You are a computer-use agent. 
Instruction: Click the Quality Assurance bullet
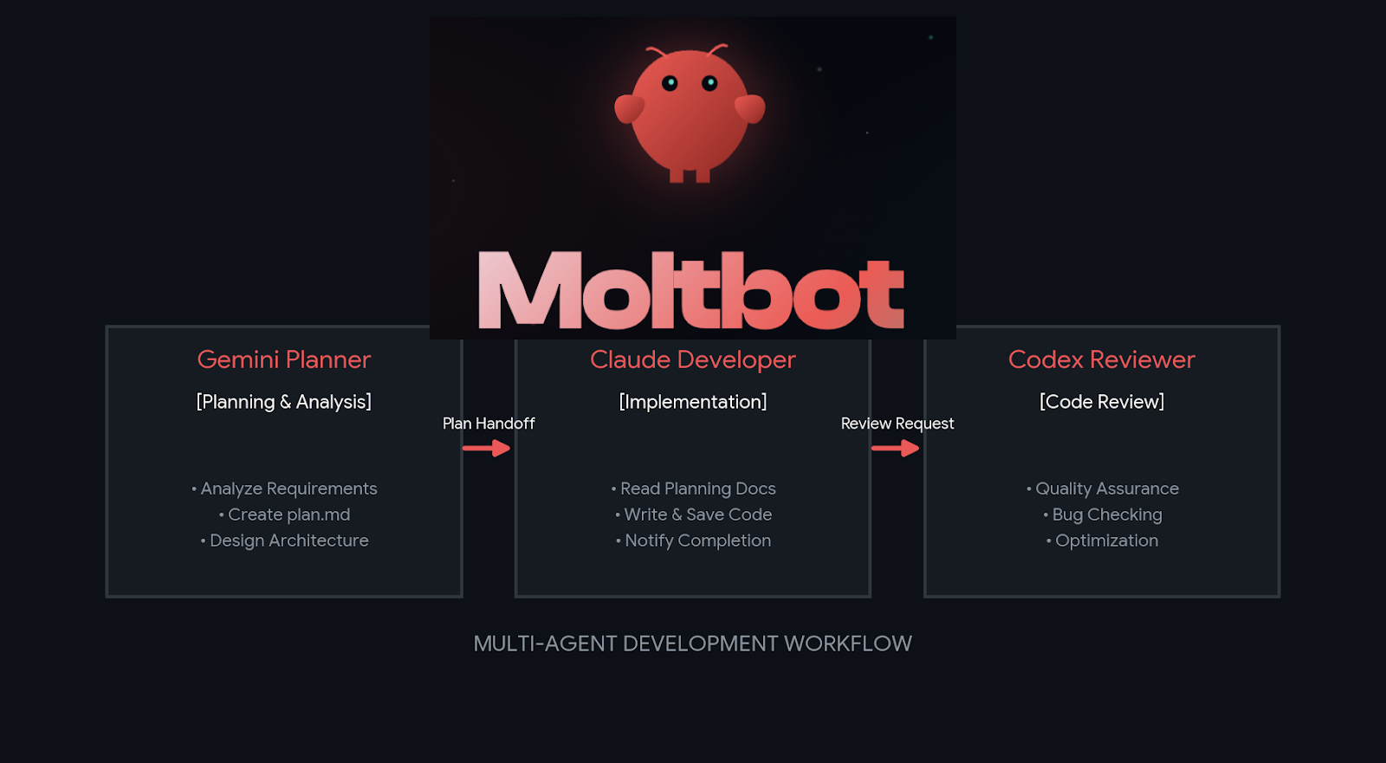click(1102, 488)
